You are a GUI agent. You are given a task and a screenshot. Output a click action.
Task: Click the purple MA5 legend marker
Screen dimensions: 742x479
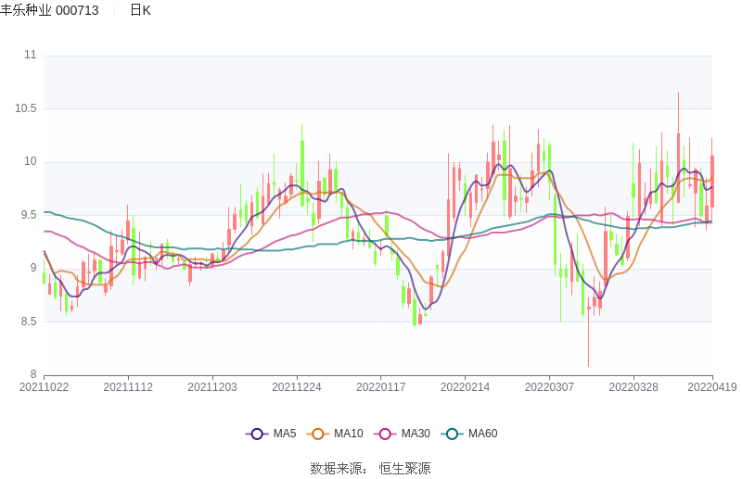click(x=257, y=434)
